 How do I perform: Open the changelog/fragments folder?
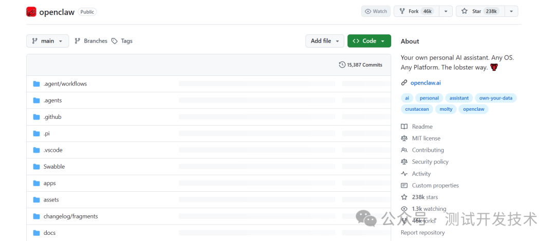coord(71,216)
